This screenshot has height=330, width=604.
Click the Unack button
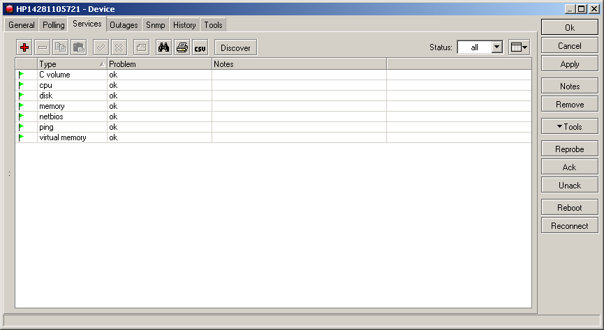click(569, 185)
